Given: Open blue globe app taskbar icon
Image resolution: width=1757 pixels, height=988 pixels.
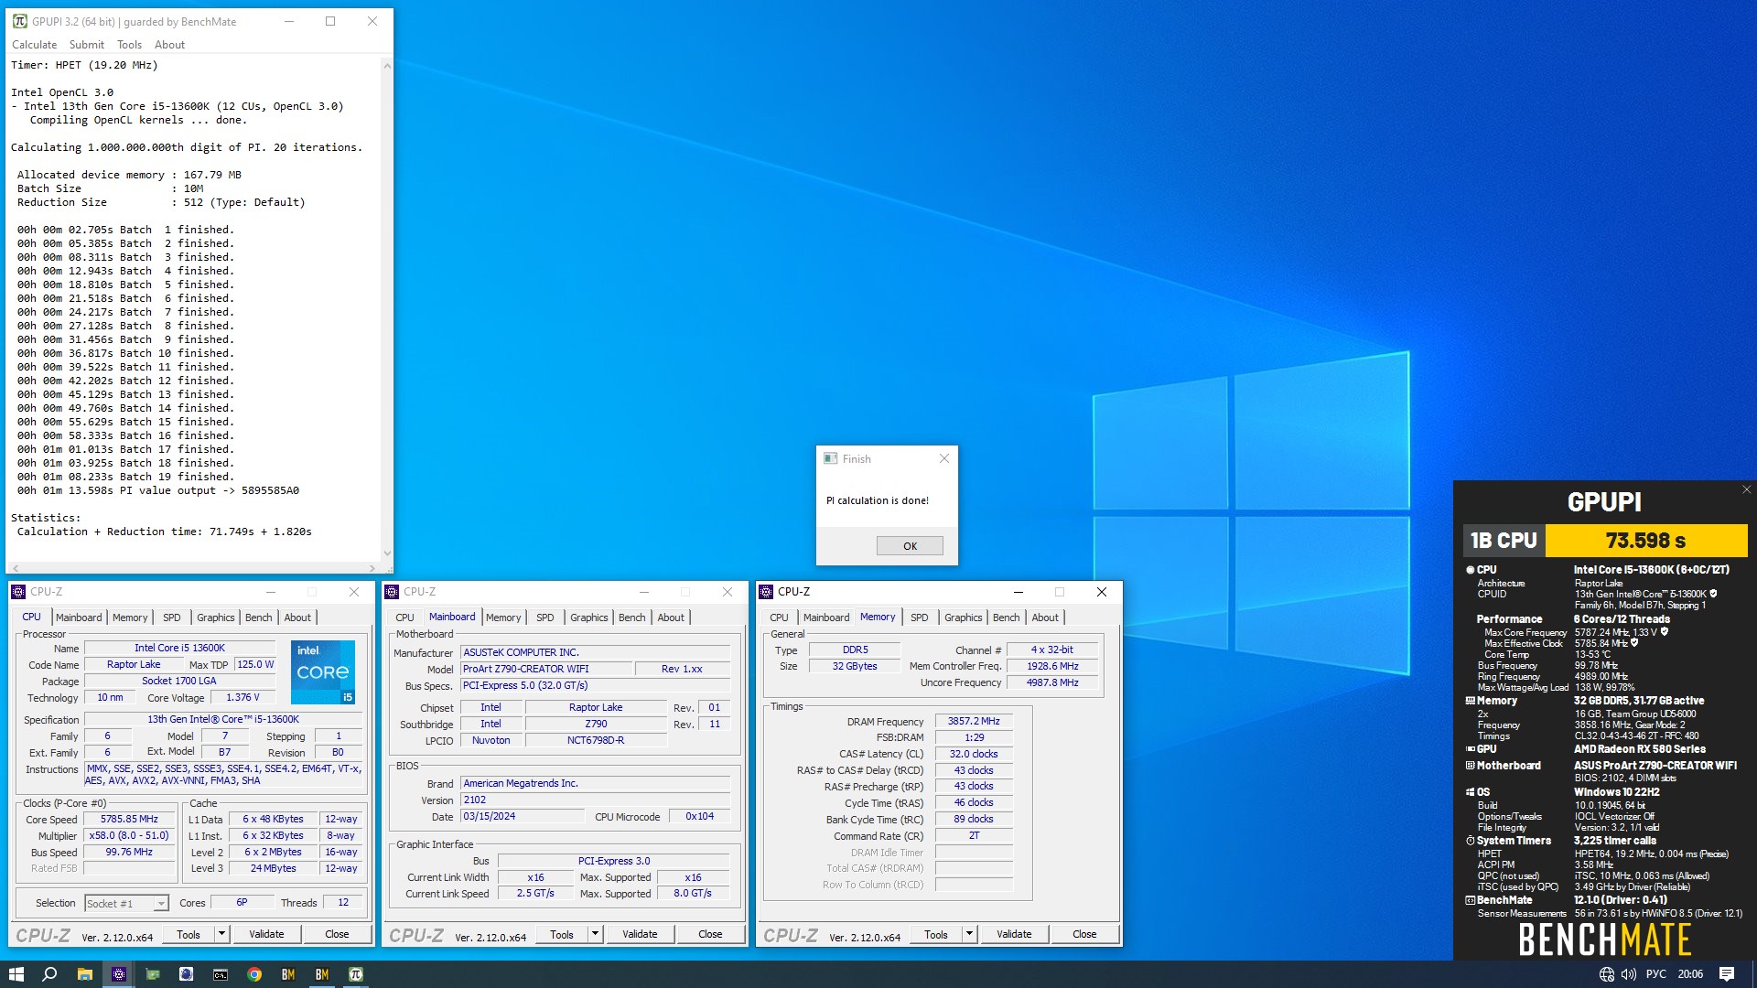Looking at the screenshot, I should pos(186,974).
